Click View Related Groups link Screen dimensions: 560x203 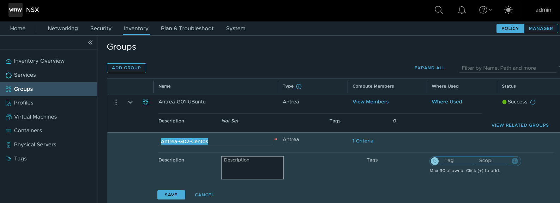(x=520, y=125)
